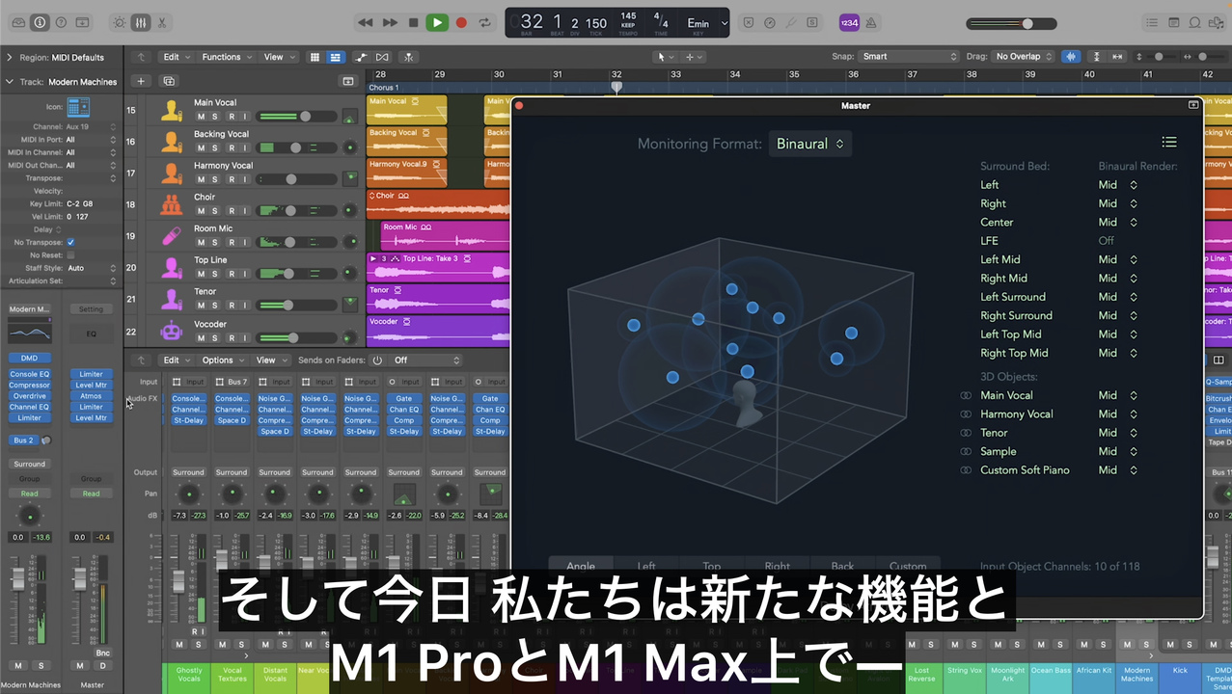Open Quick Help question mark icon

(x=61, y=22)
